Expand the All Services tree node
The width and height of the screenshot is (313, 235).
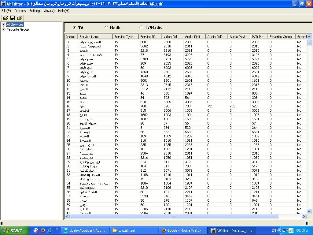click(3, 24)
